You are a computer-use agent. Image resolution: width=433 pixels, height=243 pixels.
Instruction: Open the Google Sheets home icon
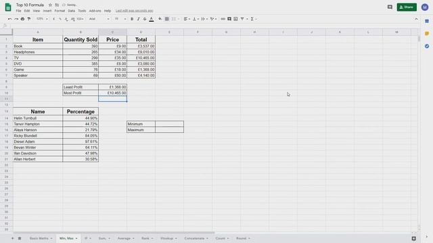click(8, 7)
